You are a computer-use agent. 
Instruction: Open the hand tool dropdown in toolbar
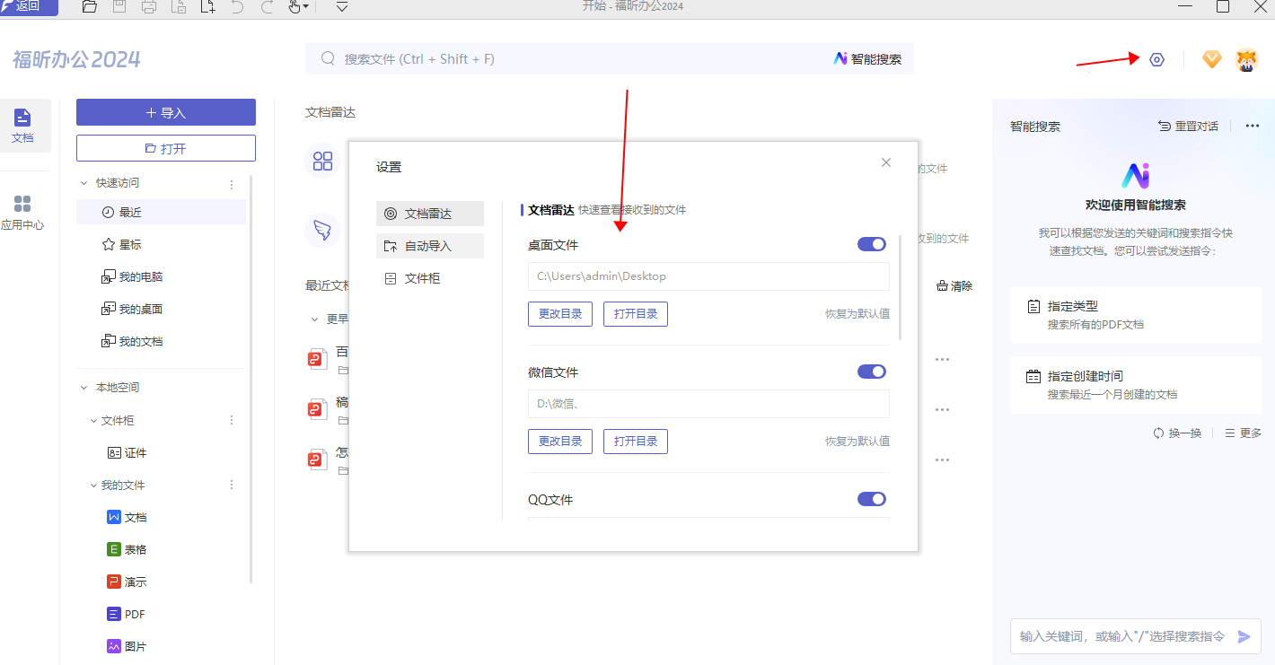299,7
